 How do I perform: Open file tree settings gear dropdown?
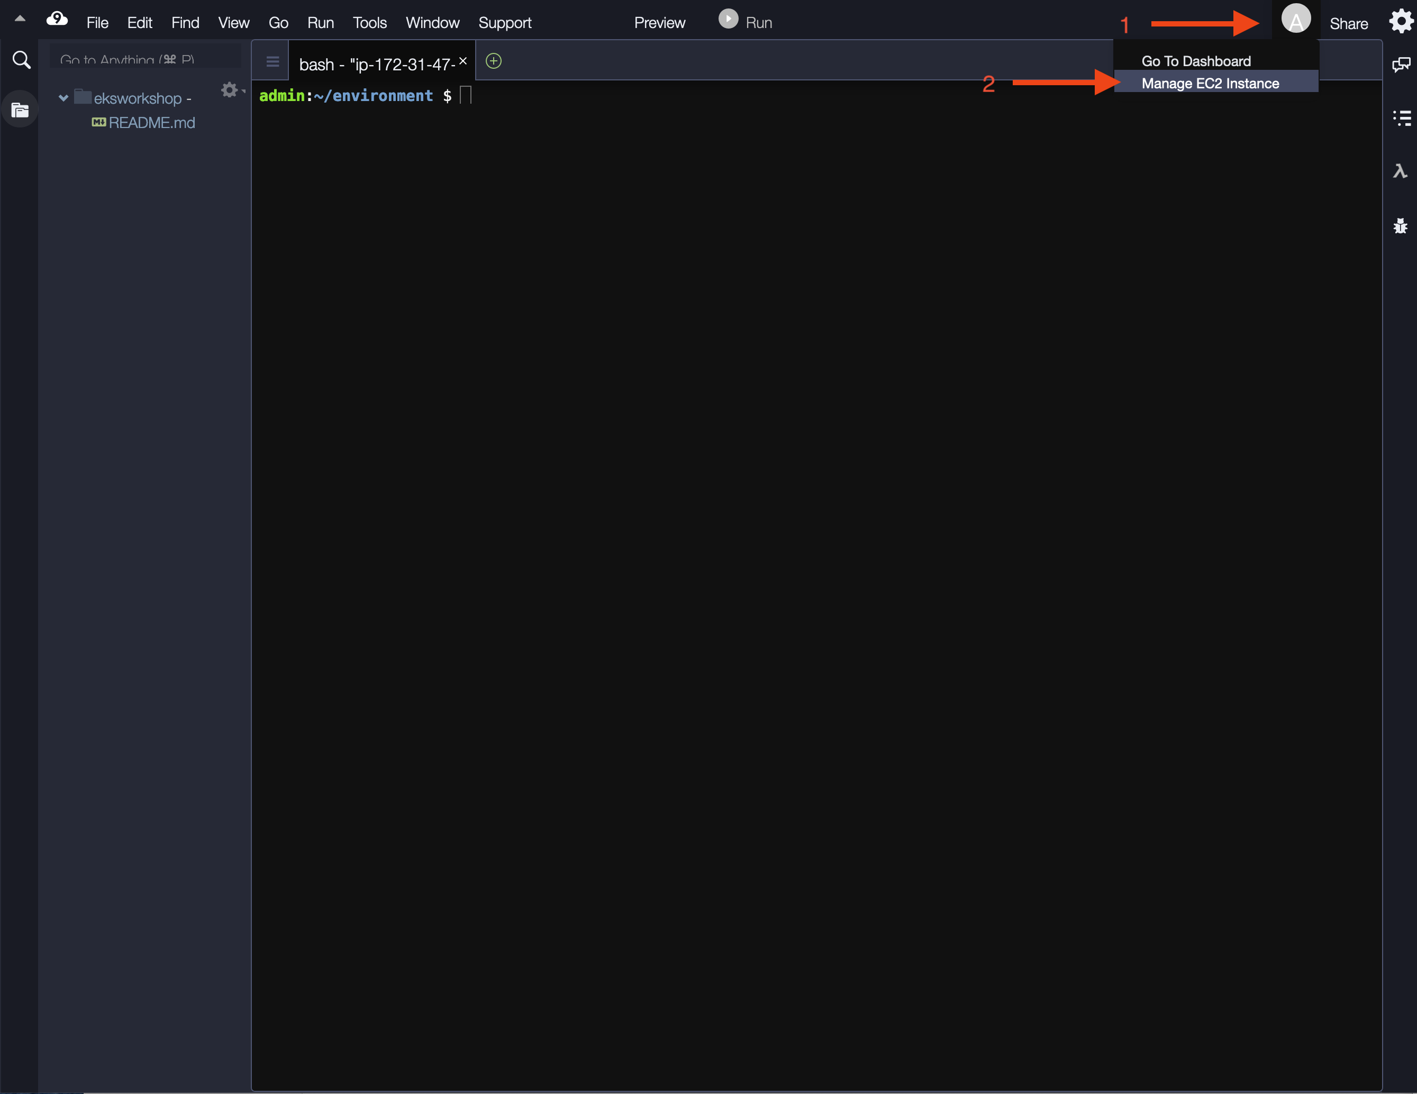point(230,90)
